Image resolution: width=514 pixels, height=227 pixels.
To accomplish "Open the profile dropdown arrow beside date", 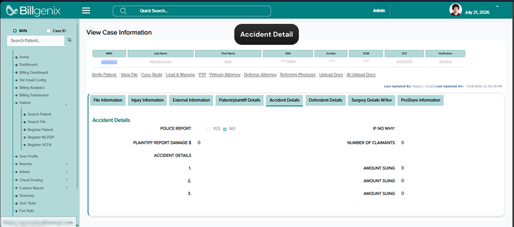I will point(497,6).
